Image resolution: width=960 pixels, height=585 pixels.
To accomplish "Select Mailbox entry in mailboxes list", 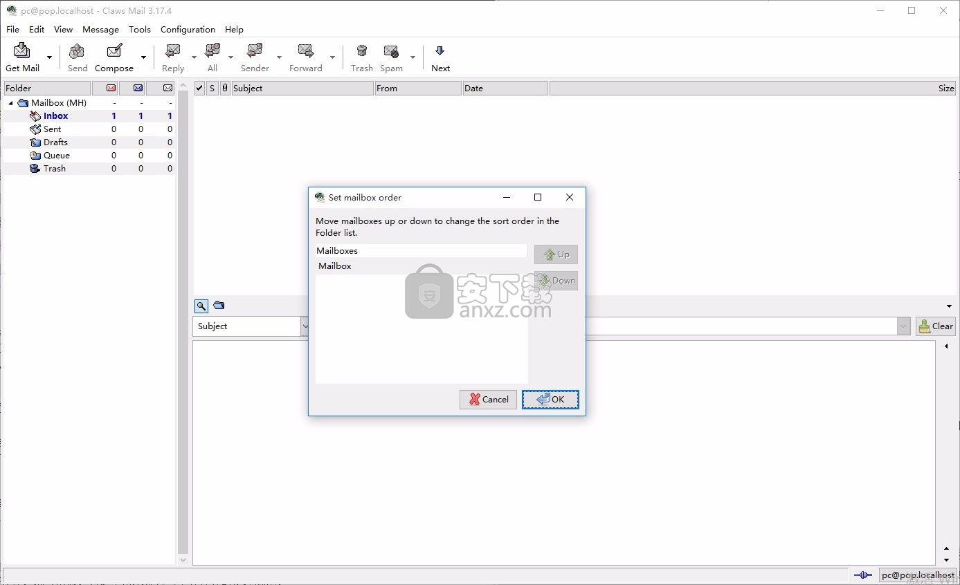I will (x=422, y=266).
